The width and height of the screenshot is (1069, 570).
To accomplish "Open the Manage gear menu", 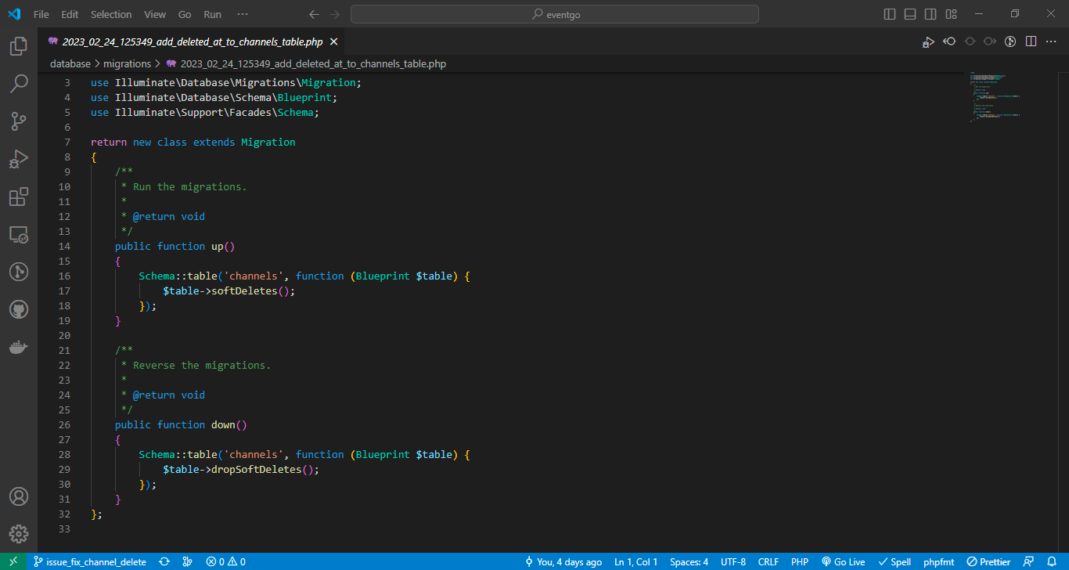I will click(x=19, y=534).
